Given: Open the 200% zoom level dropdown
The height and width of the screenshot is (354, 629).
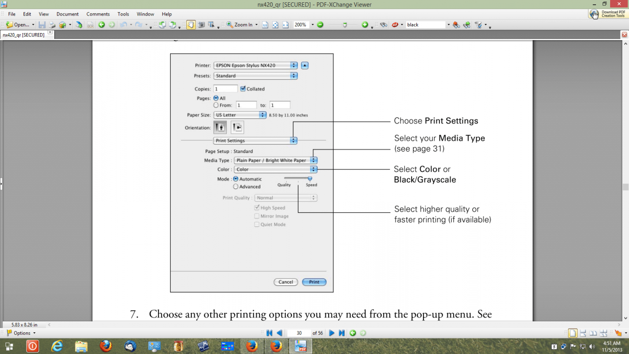Looking at the screenshot, I should [312, 25].
